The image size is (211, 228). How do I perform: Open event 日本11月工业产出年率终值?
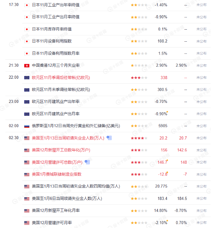point(55,5)
